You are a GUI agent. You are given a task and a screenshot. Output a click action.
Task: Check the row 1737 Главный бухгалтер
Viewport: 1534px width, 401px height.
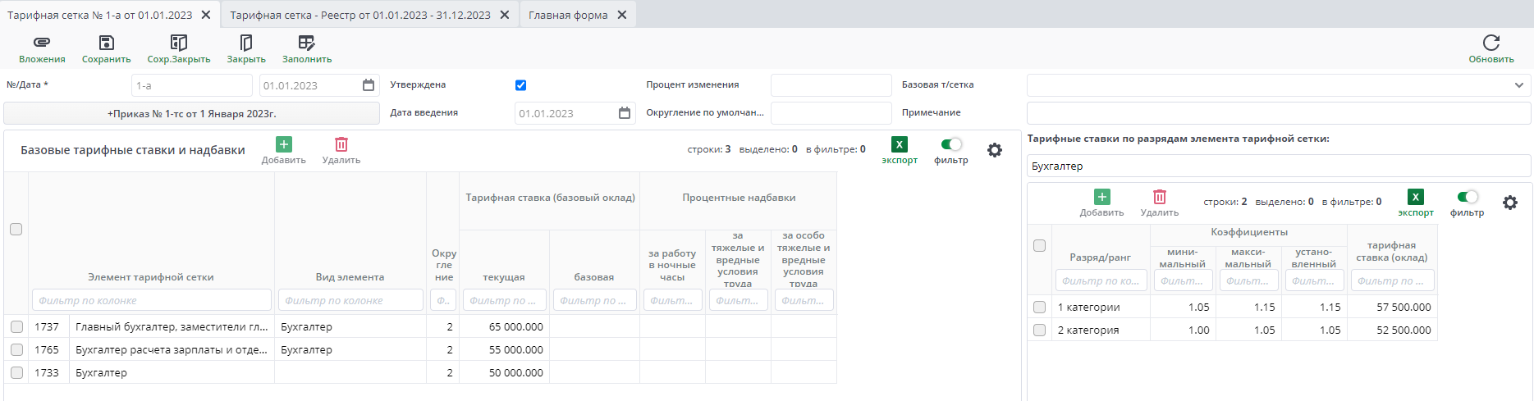tap(16, 326)
